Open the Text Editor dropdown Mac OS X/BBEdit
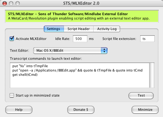Image resolution: width=163 pixels, height=117 pixels. point(70,50)
